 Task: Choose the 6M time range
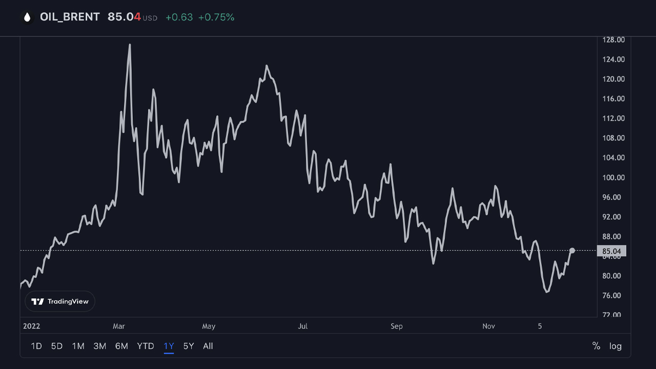[121, 346]
